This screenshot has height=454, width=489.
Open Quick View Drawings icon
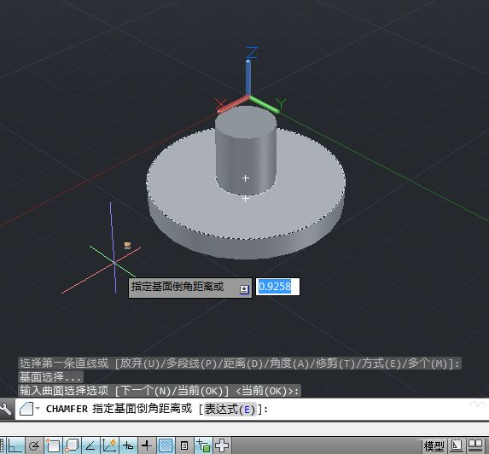point(476,445)
